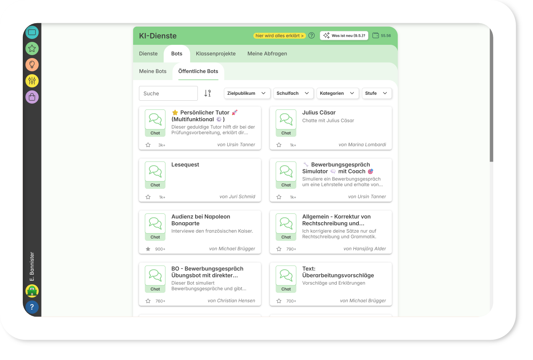The image size is (533, 360).
Task: Click the circled question mark in header
Action: 311,36
